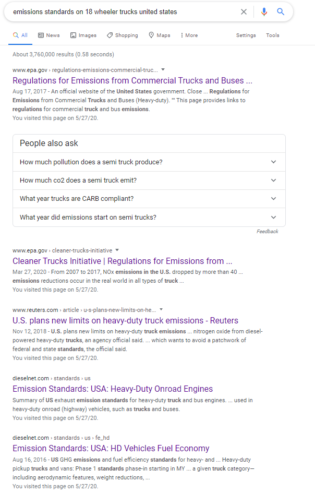Open 'Cleaner Trucks Initiative' EPA result
Screen dimensions: 315x494
[x=123, y=261]
